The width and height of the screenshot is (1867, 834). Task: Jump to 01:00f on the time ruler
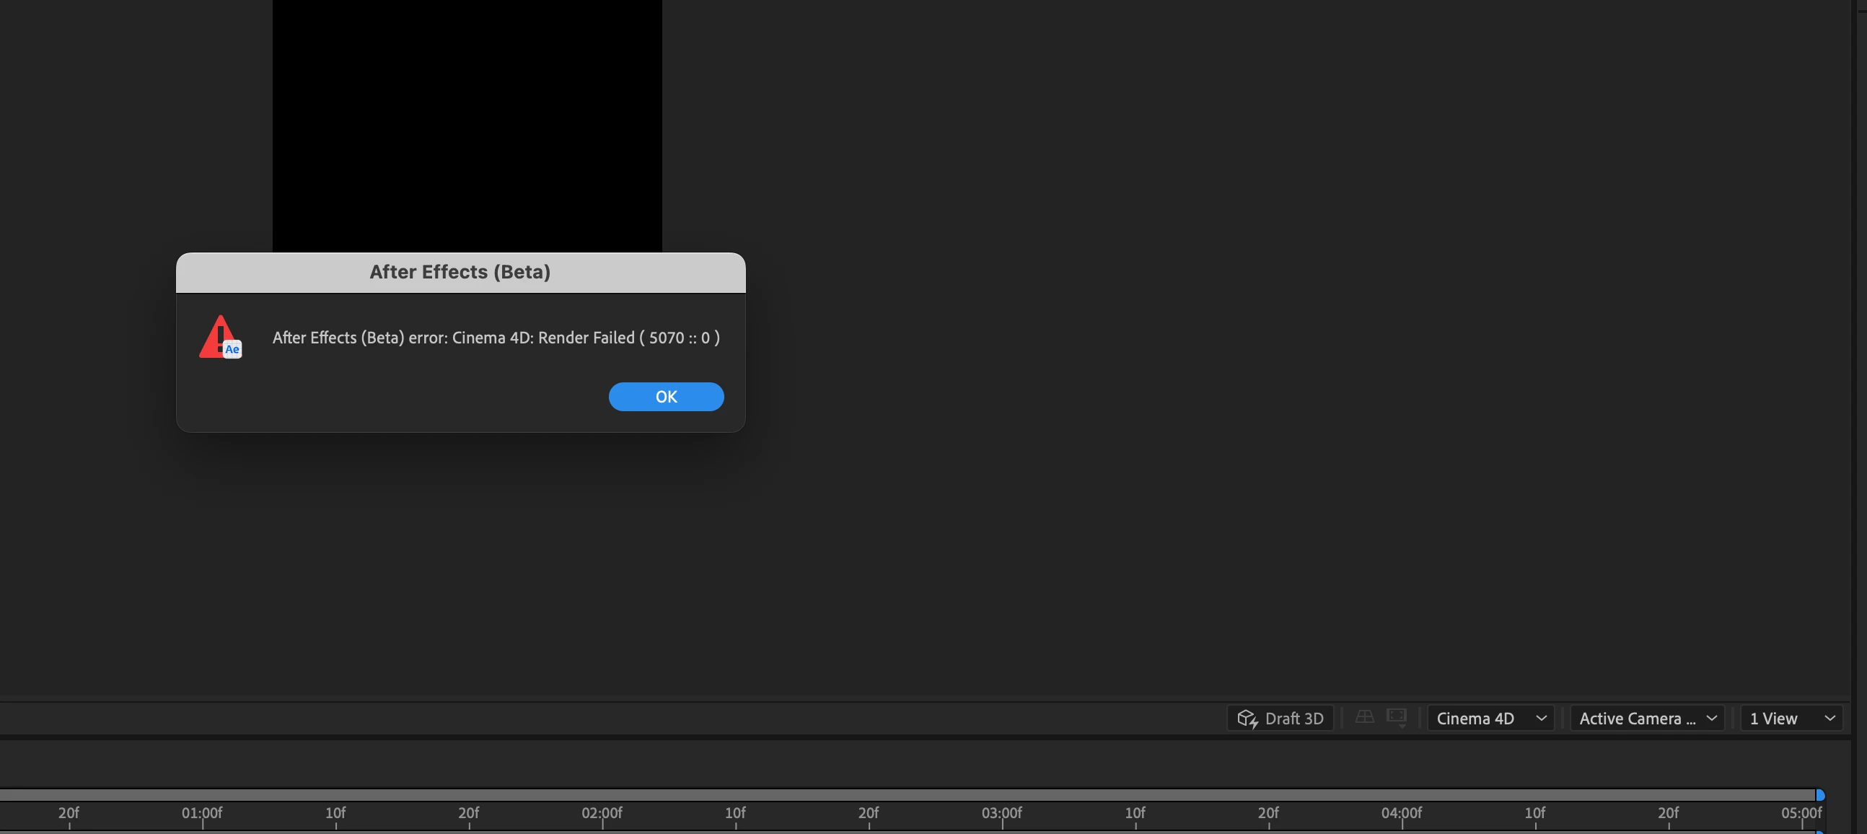pos(202,814)
